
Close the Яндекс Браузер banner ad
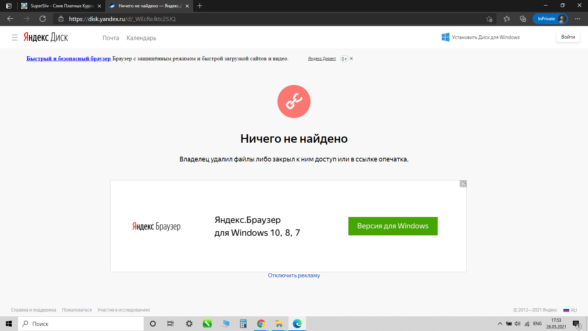click(x=463, y=184)
